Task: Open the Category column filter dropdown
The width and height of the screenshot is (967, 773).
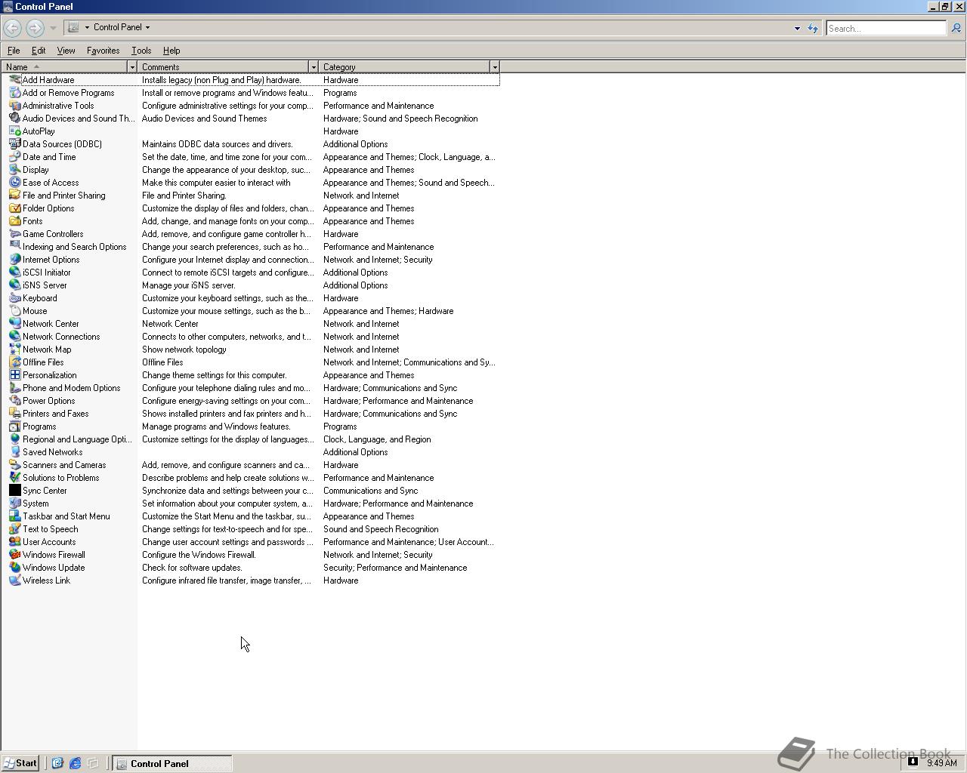Action: click(x=495, y=67)
